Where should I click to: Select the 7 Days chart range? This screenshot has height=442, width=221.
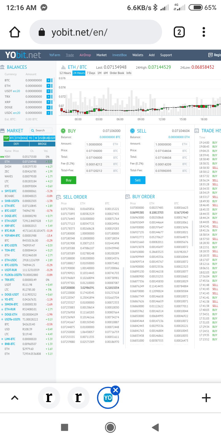click(91, 73)
